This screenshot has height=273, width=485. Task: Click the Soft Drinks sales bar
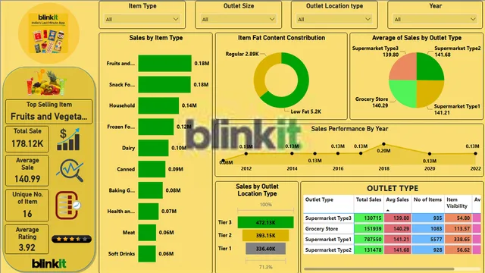click(x=147, y=253)
